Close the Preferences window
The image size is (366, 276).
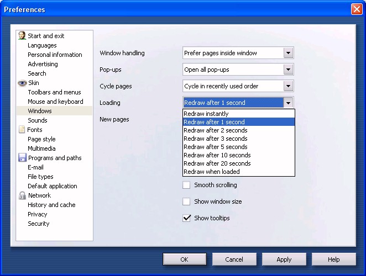tap(356, 9)
